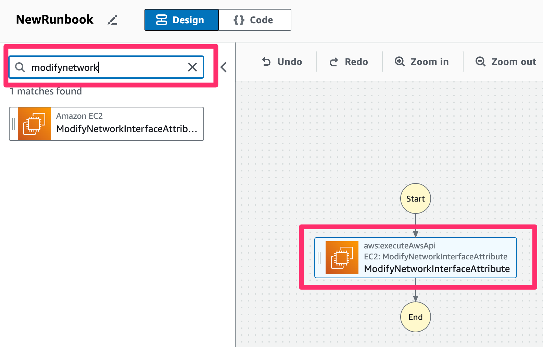Click the drag handle on the canvas step
This screenshot has height=347, width=543.
click(x=319, y=258)
